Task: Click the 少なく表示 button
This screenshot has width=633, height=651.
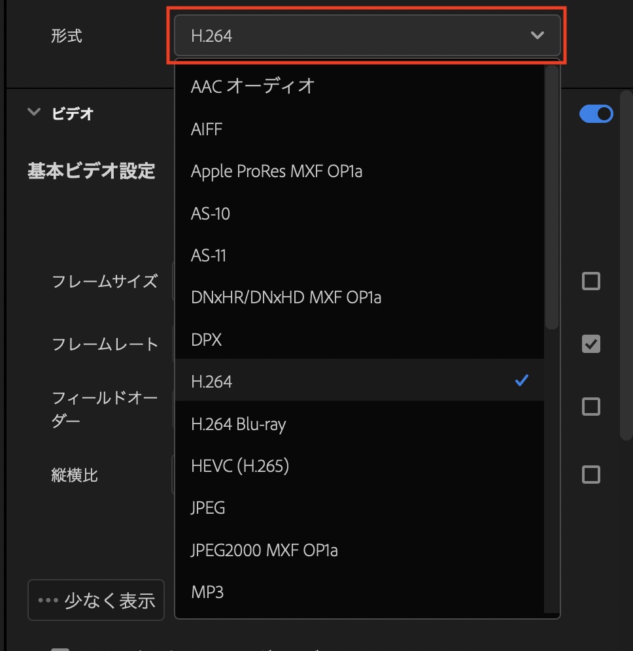Action: coord(96,600)
